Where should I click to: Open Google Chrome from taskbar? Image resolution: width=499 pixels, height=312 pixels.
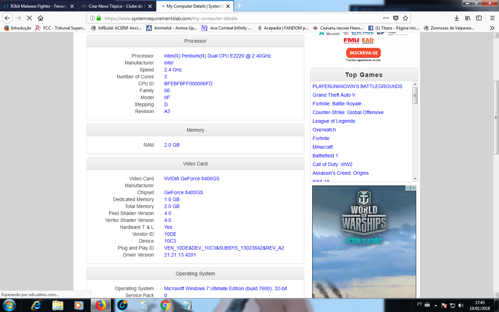click(x=165, y=305)
